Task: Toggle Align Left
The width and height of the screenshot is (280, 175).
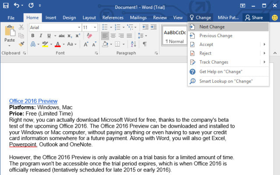Action: tap(105, 36)
